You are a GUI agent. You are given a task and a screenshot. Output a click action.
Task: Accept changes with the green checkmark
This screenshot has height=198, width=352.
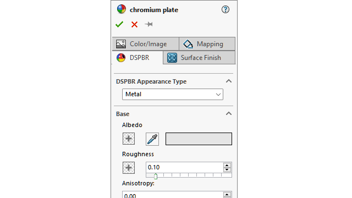pyautogui.click(x=119, y=24)
